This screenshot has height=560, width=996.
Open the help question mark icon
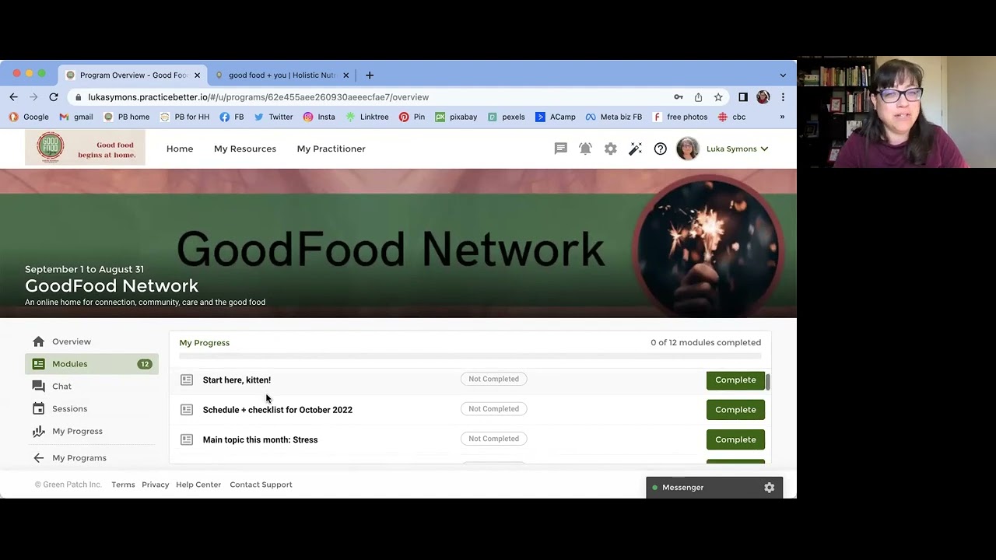(661, 149)
